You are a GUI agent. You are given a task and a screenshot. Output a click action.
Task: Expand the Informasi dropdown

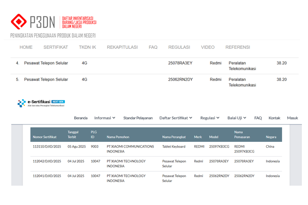pos(105,118)
